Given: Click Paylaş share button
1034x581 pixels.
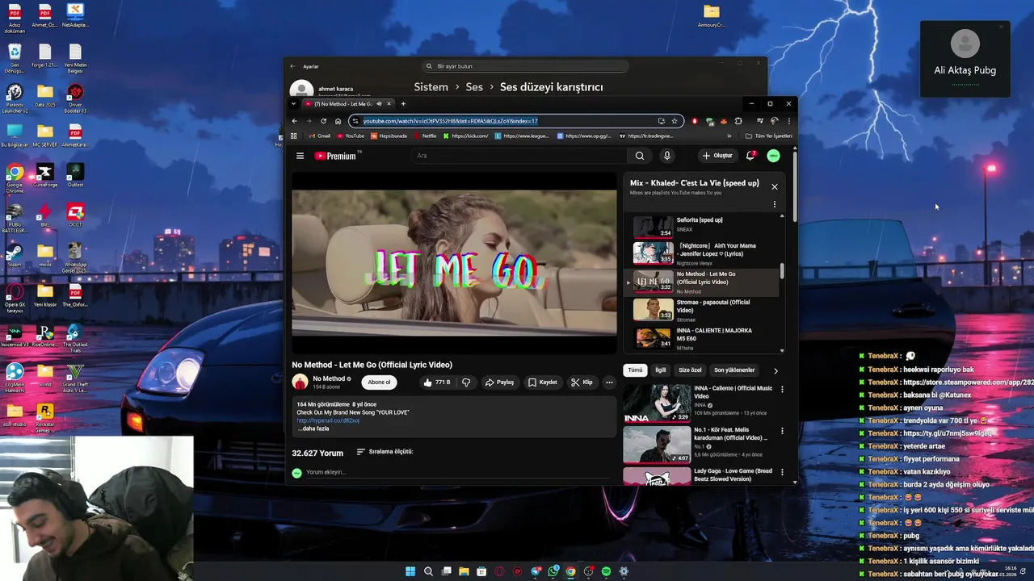Looking at the screenshot, I should pyautogui.click(x=499, y=382).
